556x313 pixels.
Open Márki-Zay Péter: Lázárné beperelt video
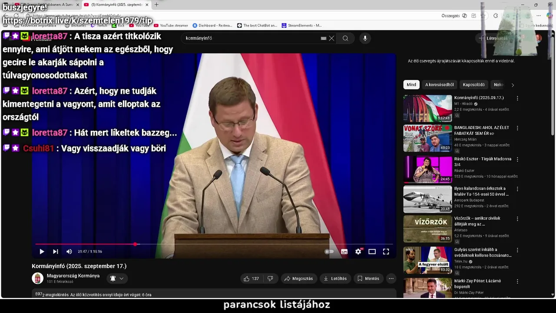[x=477, y=283]
